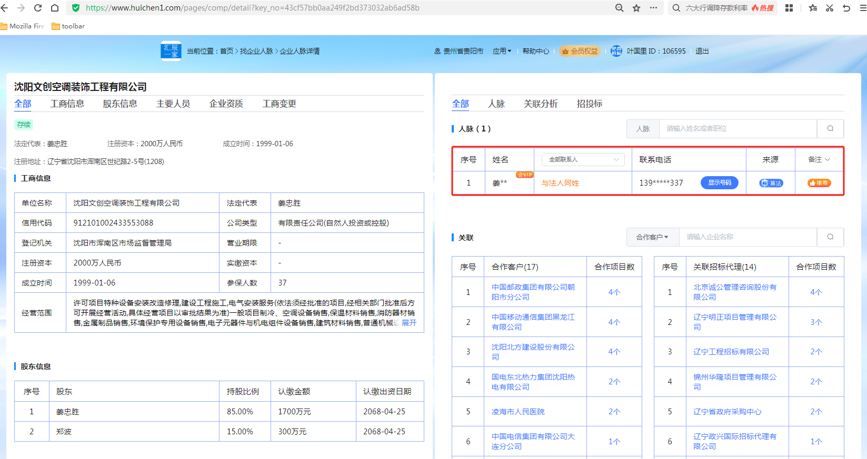This screenshot has width=867, height=459.
Task: Click the browser forward arrow
Action: pyautogui.click(x=21, y=8)
